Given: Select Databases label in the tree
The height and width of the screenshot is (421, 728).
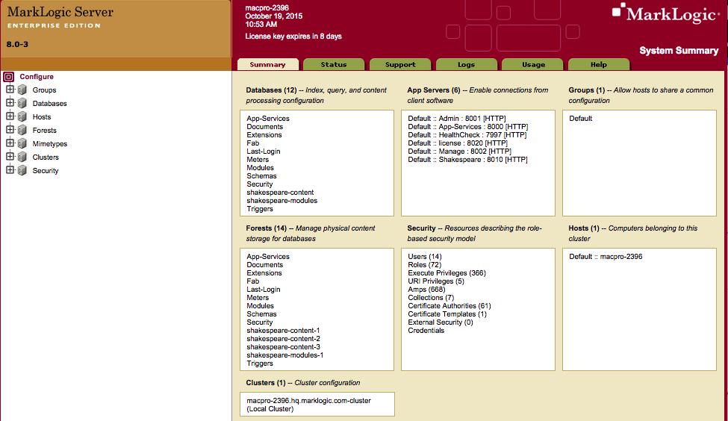Looking at the screenshot, I should point(50,104).
